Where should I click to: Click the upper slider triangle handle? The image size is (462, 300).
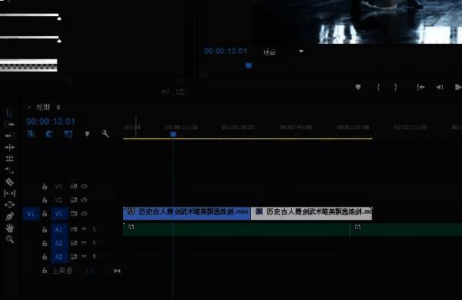click(x=59, y=18)
